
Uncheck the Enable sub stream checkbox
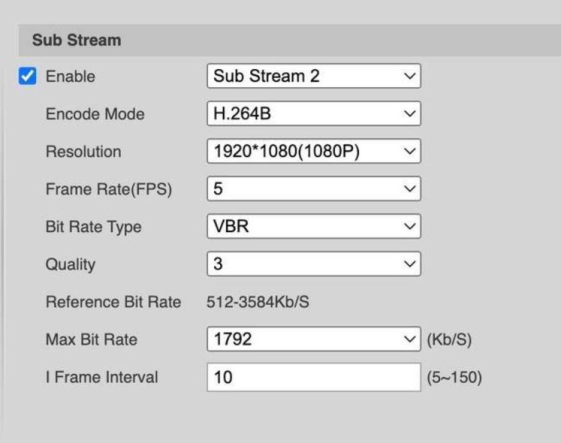(x=28, y=77)
